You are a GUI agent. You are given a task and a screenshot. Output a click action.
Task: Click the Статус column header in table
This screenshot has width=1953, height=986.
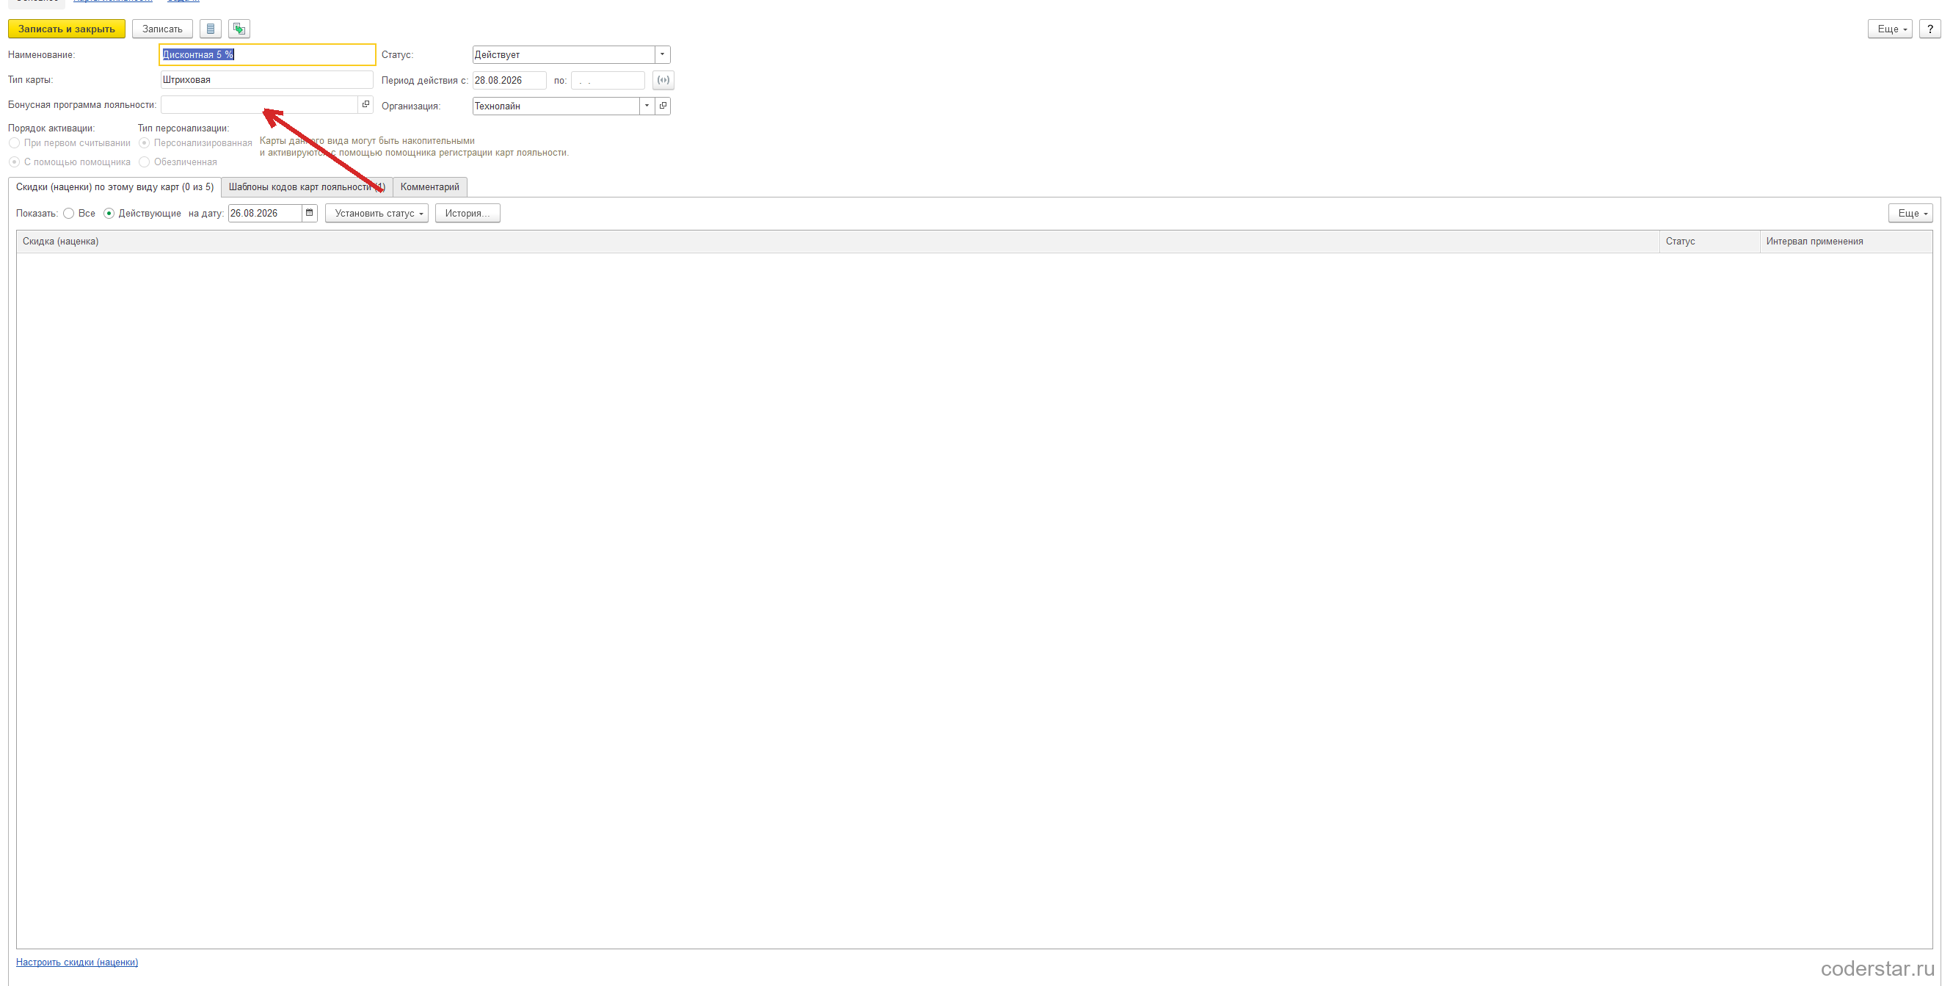point(1709,242)
